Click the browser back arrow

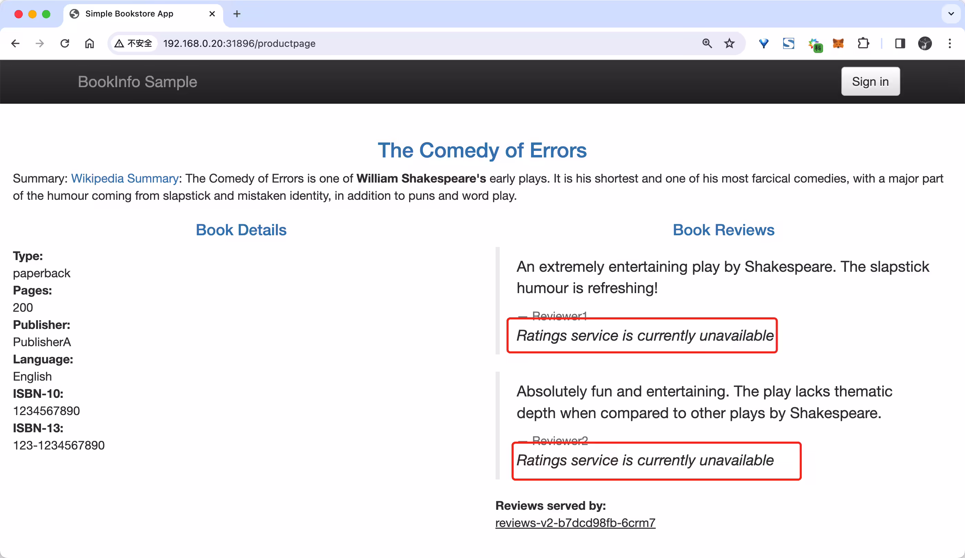[15, 43]
